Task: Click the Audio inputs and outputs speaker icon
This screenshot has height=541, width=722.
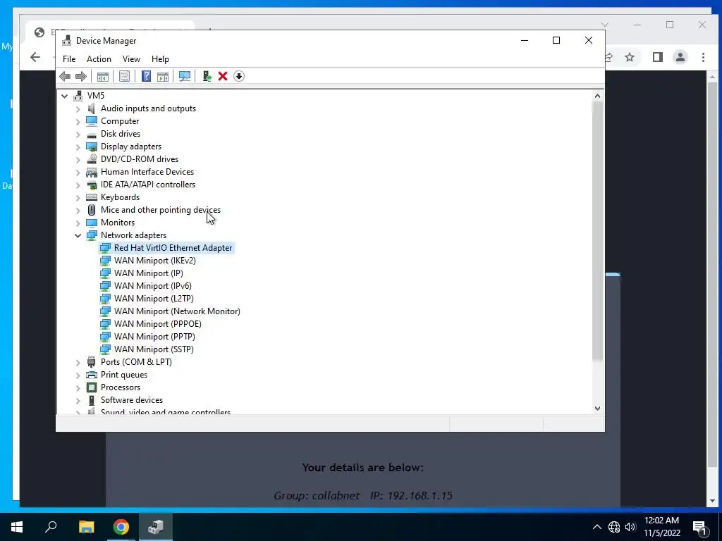Action: [x=92, y=108]
